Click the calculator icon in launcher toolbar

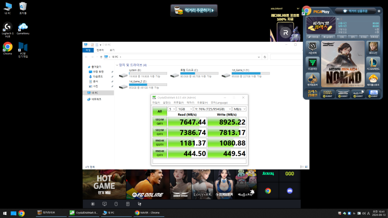pyautogui.click(x=128, y=204)
